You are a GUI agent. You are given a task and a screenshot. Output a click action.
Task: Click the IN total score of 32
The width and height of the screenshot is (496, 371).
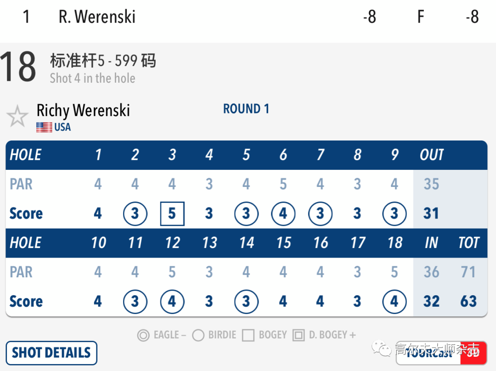pyautogui.click(x=431, y=302)
